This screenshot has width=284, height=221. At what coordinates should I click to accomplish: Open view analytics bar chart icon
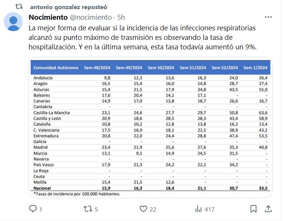198,209
